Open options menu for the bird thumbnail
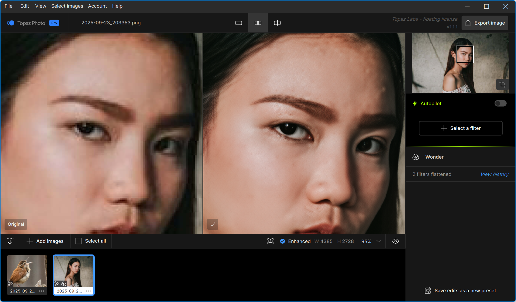This screenshot has height=302, width=516. click(42, 291)
